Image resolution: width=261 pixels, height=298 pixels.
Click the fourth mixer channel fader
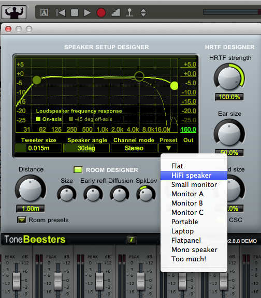(x=141, y=281)
